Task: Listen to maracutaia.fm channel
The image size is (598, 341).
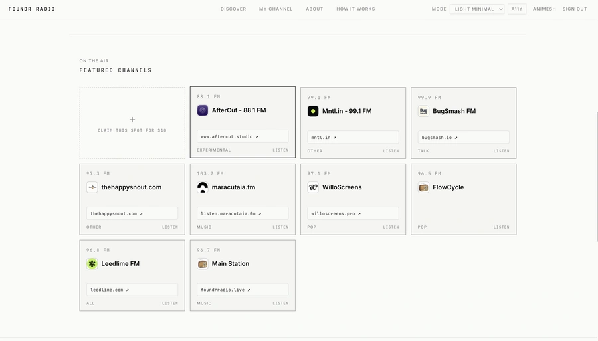Action: click(280, 227)
